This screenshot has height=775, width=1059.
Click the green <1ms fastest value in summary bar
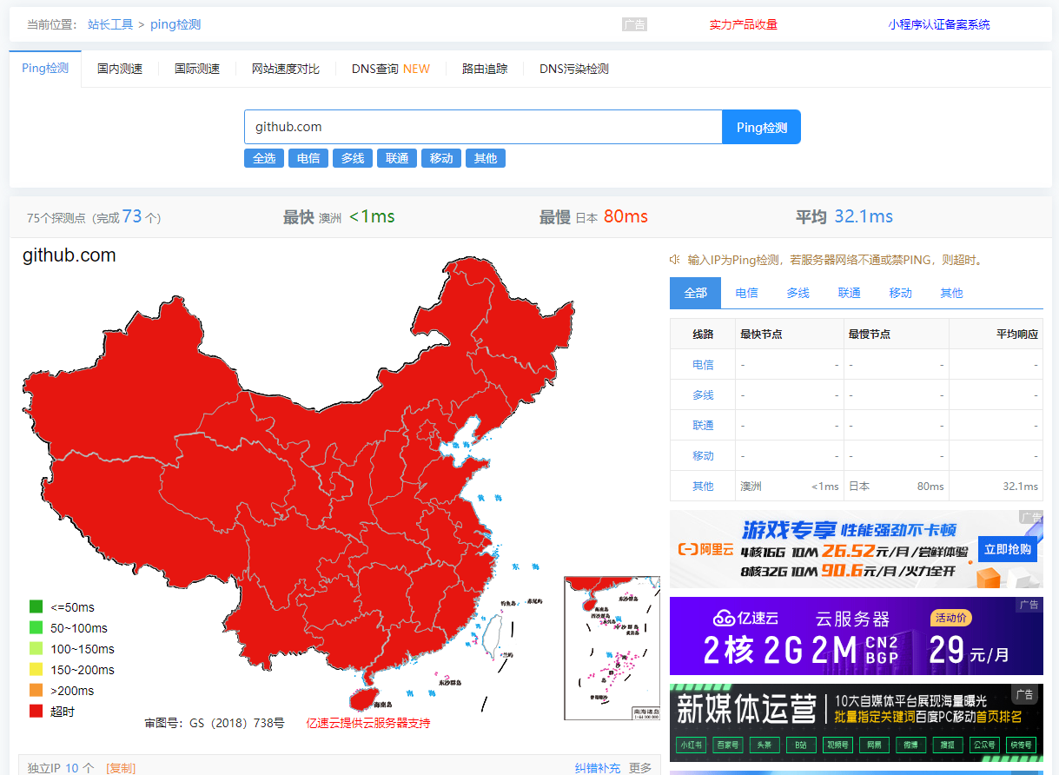point(372,216)
